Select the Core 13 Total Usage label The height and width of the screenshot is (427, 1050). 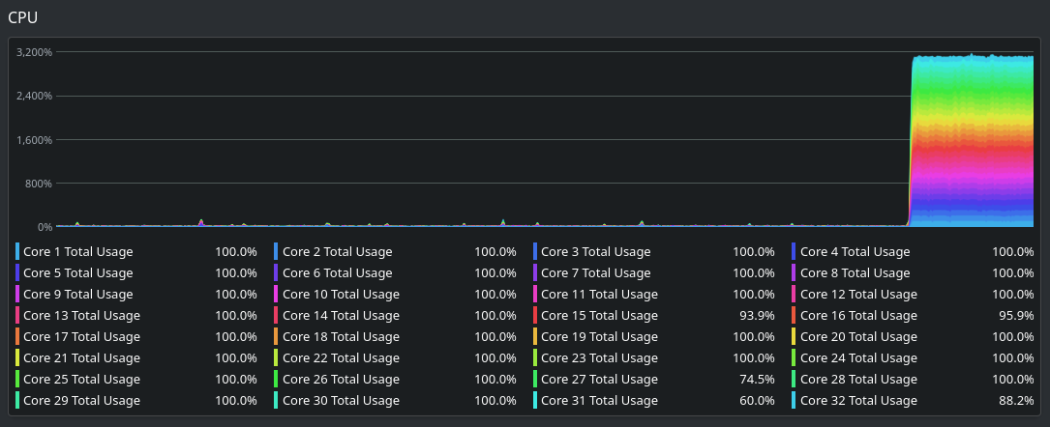[x=81, y=315]
